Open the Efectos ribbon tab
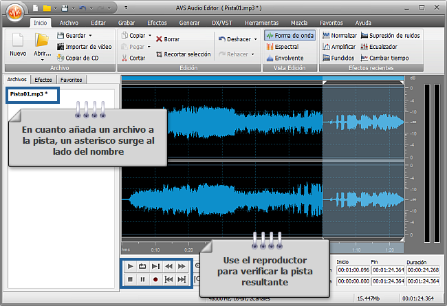The image size is (447, 306). pos(157,23)
